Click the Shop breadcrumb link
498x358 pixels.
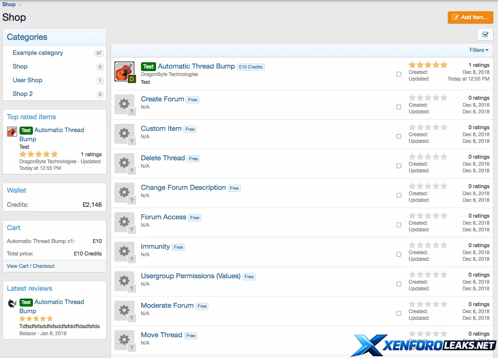pos(9,5)
